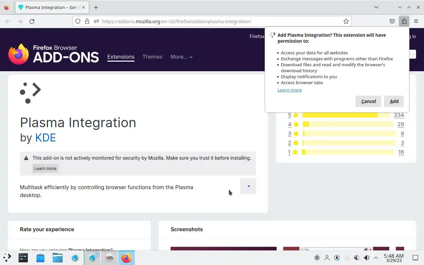The height and width of the screenshot is (265, 424).
Task: Open the KDE author link
Action: point(45,137)
